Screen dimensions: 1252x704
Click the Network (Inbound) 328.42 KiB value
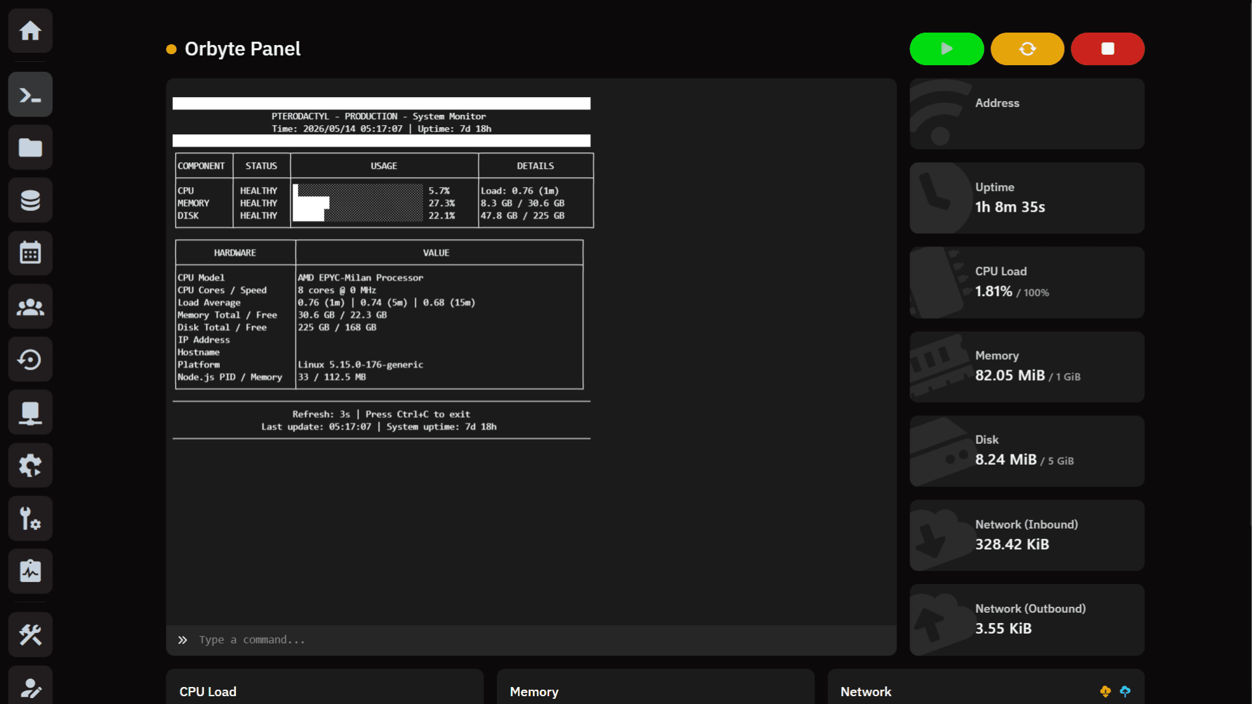point(1012,544)
